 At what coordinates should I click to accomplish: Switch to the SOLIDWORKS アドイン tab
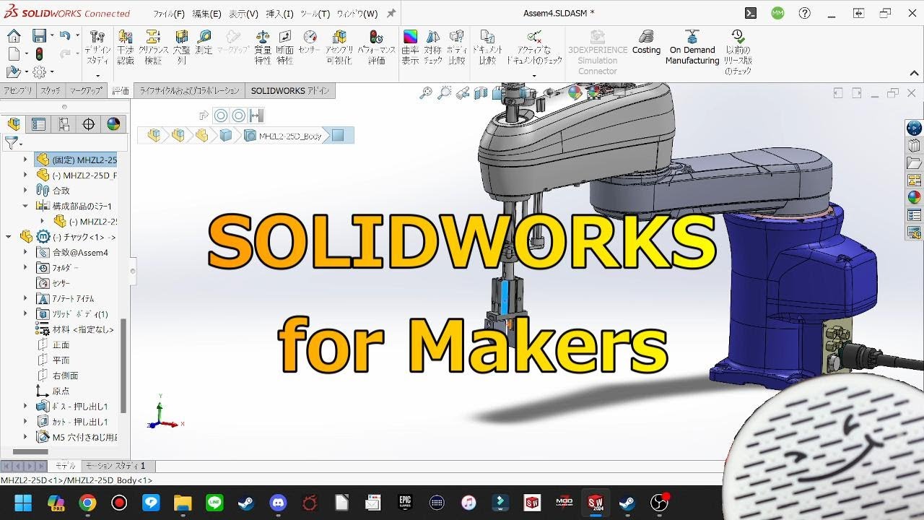289,91
